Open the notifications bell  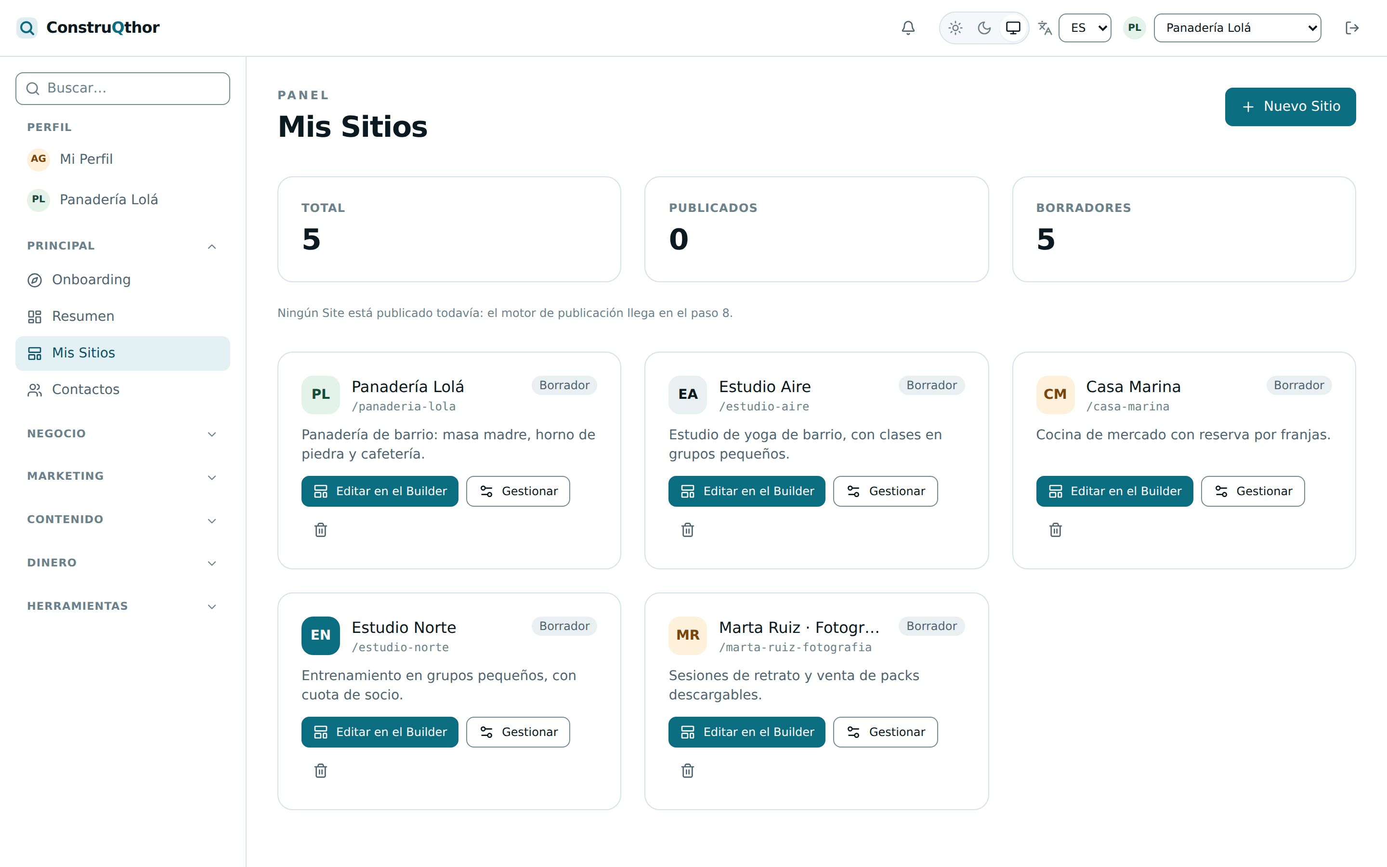[x=908, y=27]
